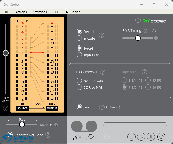Select NAB to CCIR conversion
This screenshot has height=144, width=173.
coord(79,80)
